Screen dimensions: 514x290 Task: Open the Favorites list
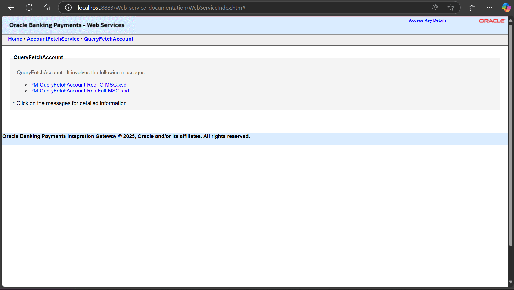click(472, 8)
